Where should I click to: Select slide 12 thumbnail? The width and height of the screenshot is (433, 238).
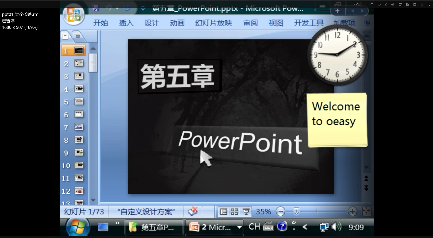79,191
